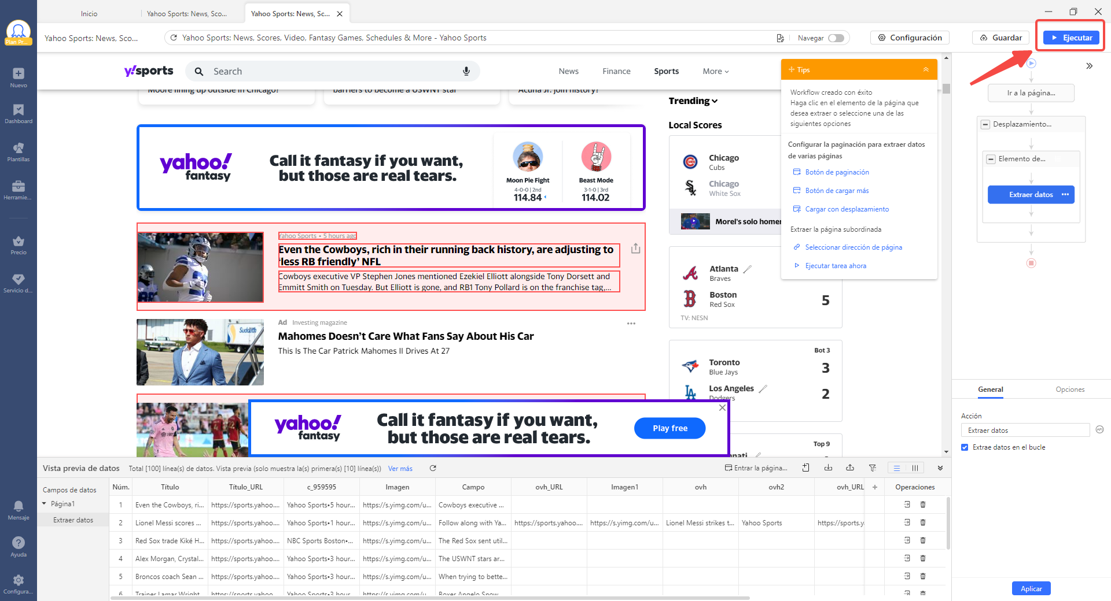Toggle the Navegar browse mode switch
This screenshot has height=601, width=1111.
(x=836, y=38)
